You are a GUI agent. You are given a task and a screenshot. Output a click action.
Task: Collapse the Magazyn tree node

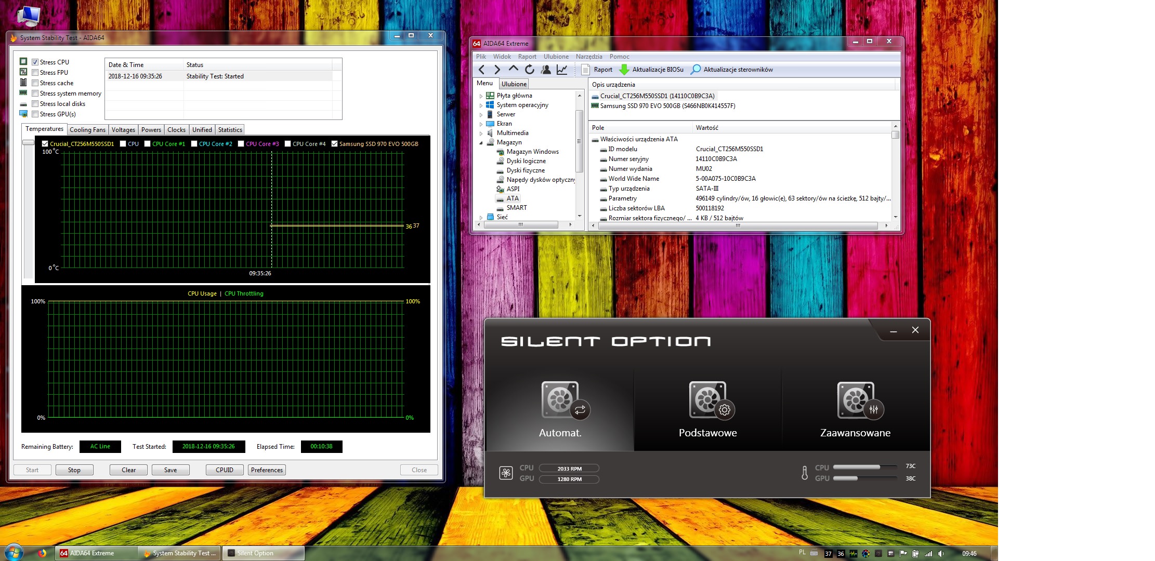(x=481, y=143)
